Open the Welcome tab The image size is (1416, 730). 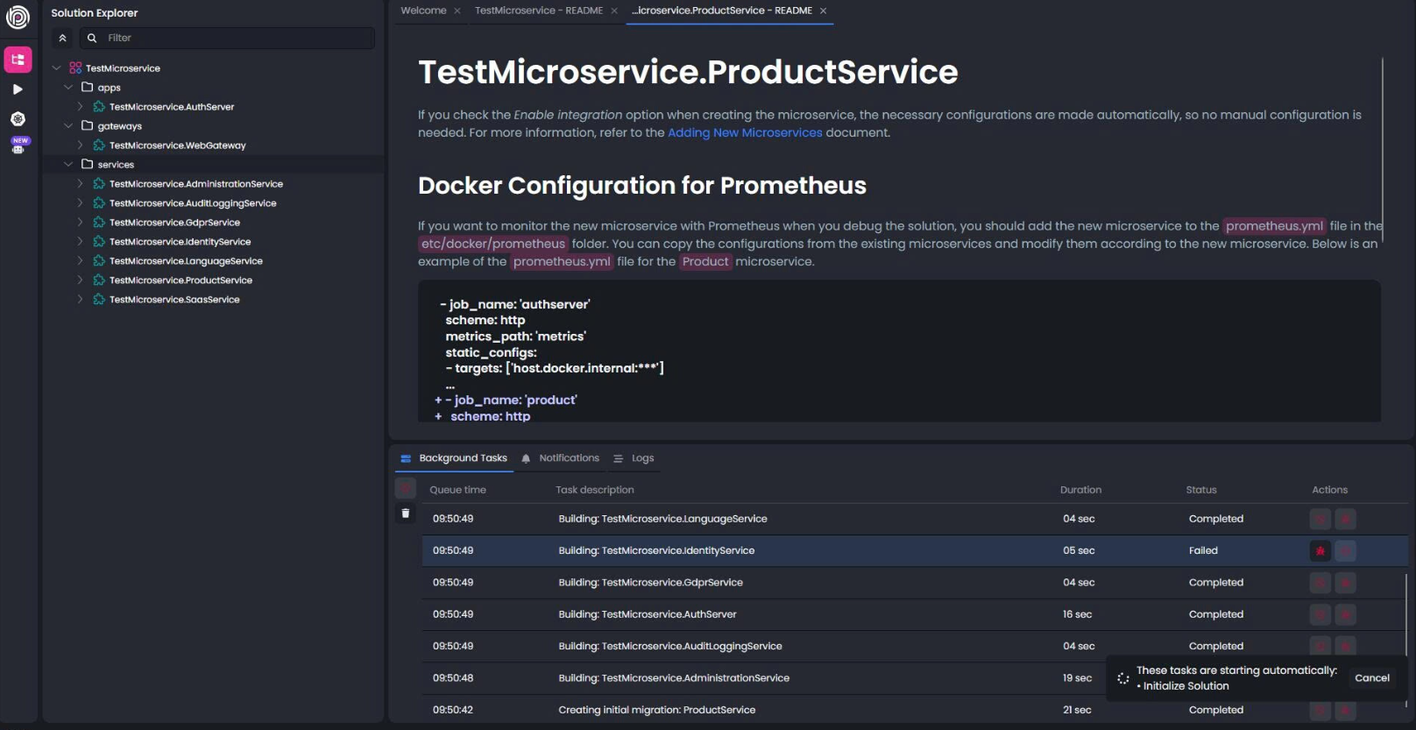(x=423, y=11)
